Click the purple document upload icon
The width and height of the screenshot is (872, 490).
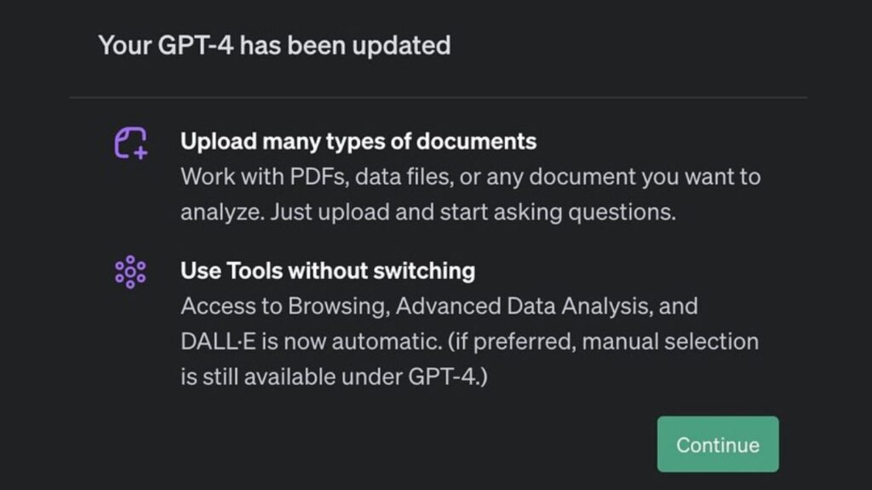131,143
